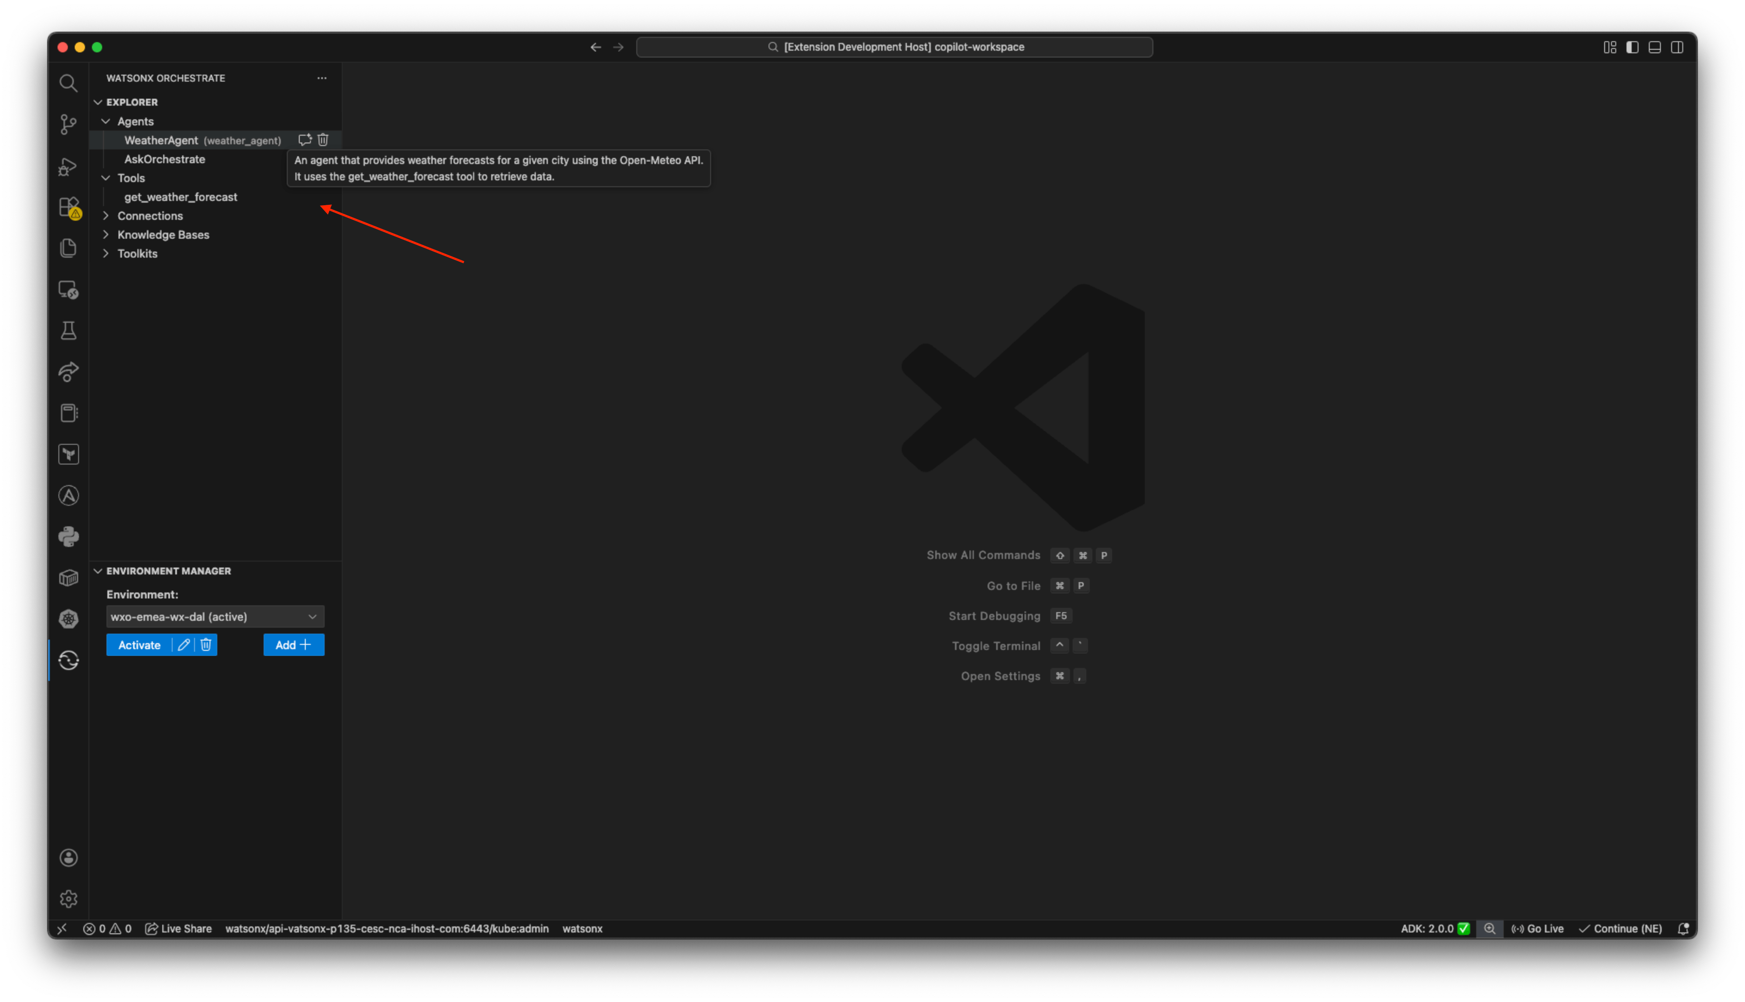This screenshot has height=1002, width=1745.
Task: Open the Search view in sidebar
Action: pos(68,82)
